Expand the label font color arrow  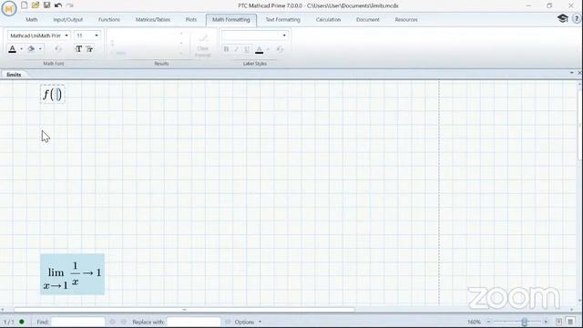pos(268,49)
